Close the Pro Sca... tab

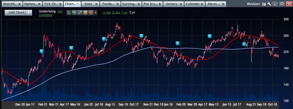pyautogui.click(x=160, y=4)
